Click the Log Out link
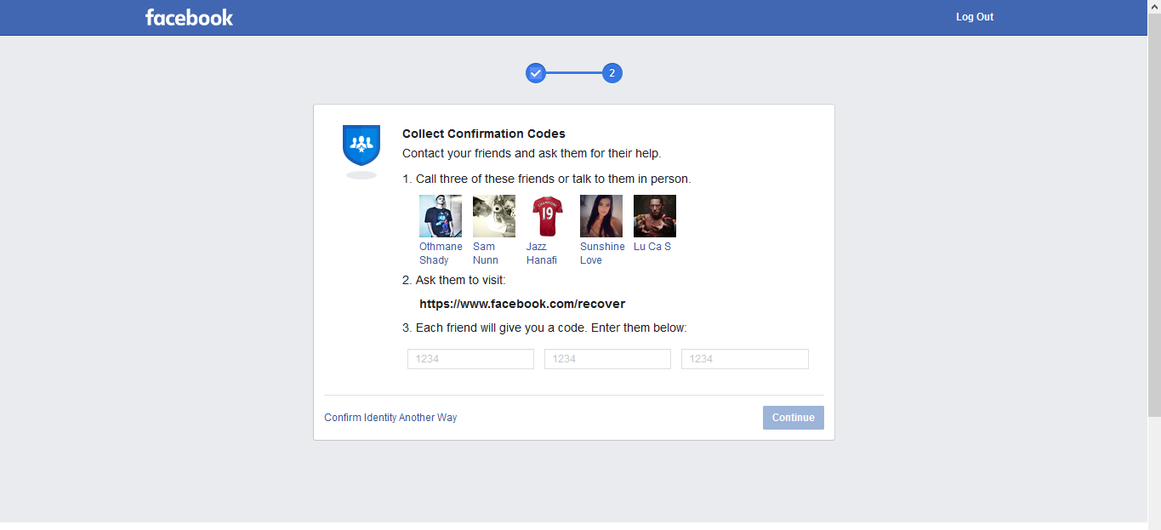Image resolution: width=1161 pixels, height=530 pixels. click(975, 17)
